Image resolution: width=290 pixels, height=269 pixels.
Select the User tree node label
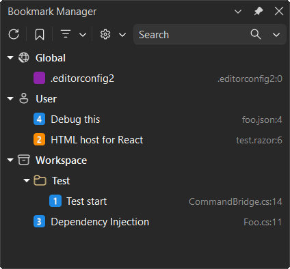[46, 99]
